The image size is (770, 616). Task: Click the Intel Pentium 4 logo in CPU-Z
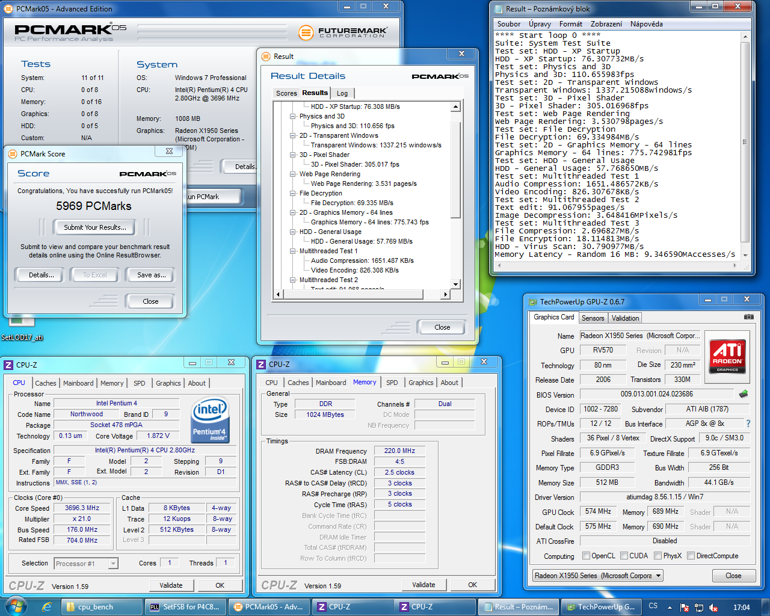click(x=210, y=420)
